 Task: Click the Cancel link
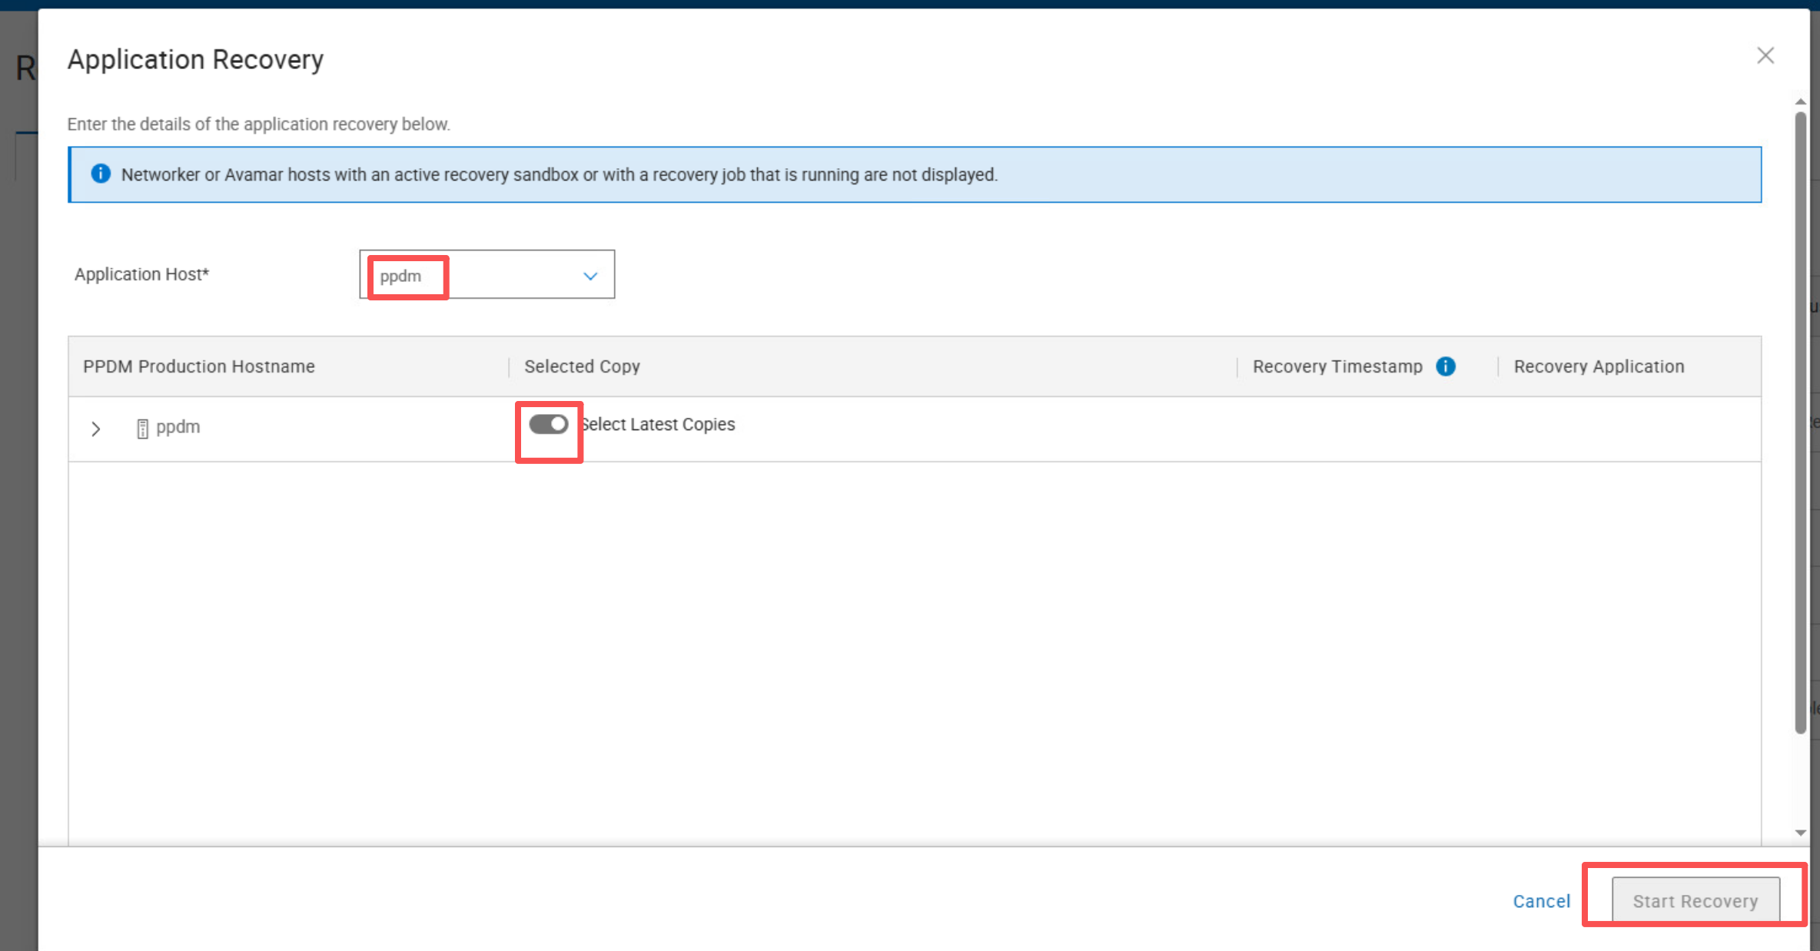pyautogui.click(x=1541, y=901)
